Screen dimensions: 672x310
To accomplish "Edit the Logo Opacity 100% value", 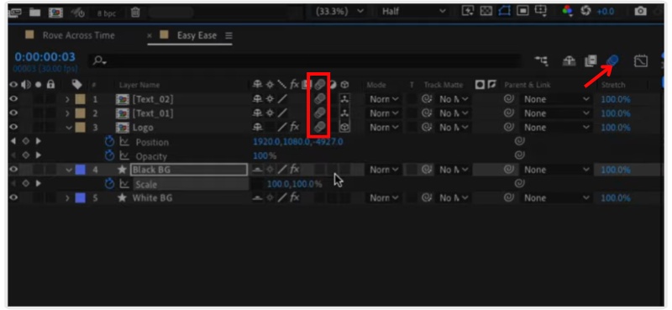I will [265, 156].
